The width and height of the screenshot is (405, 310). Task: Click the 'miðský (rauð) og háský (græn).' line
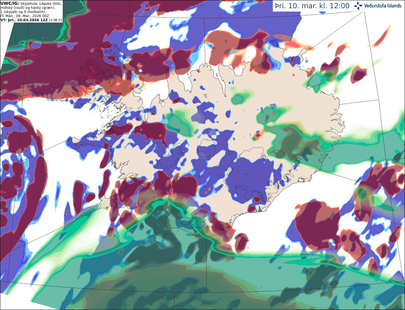(x=28, y=7)
